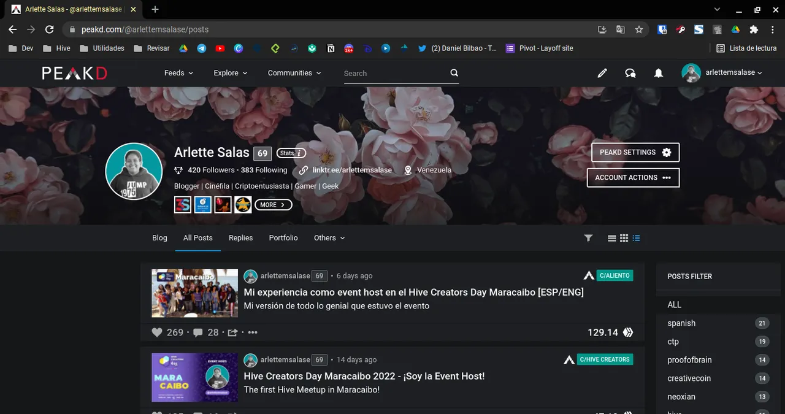The width and height of the screenshot is (785, 414).
Task: Open post Hive Creators Day Maracaibo 2022
Action: point(364,376)
